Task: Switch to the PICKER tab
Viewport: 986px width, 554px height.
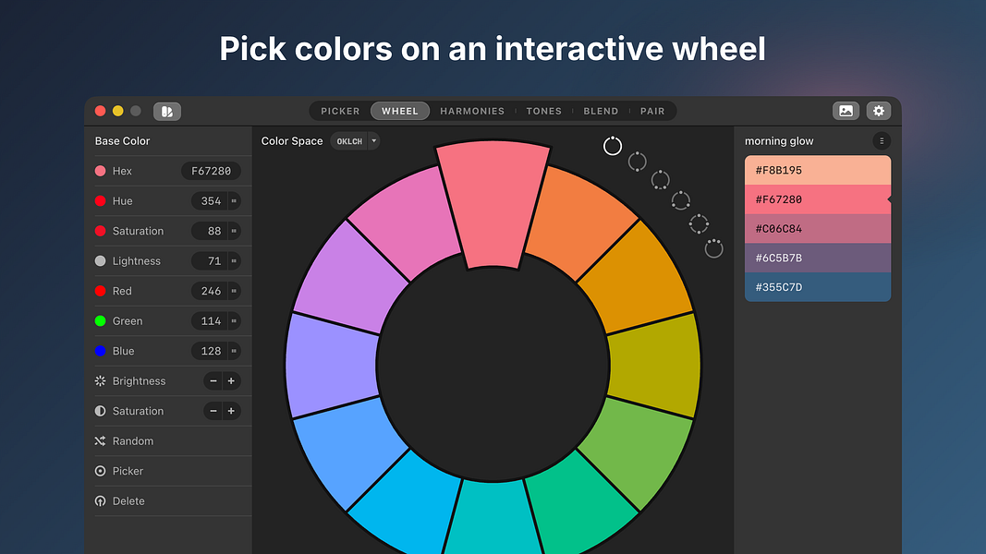Action: coord(340,111)
